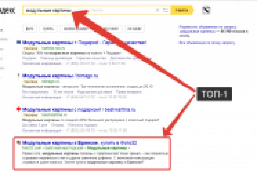Select the first filter button under the search bar
The width and height of the screenshot is (257, 171).
coord(30,29)
